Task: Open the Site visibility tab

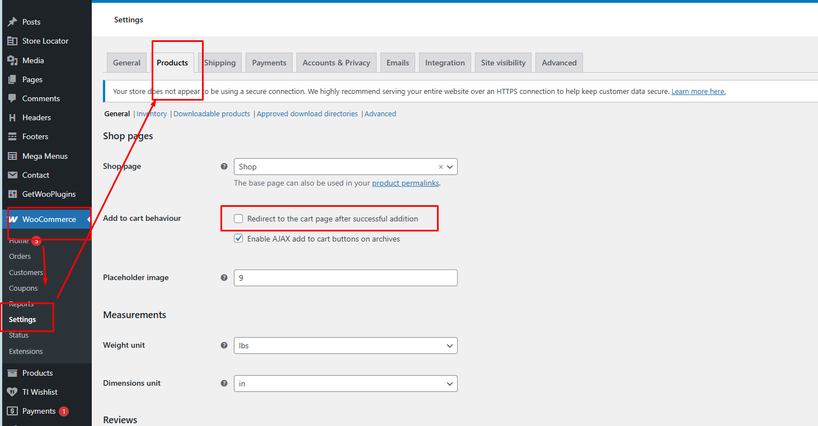Action: (x=503, y=63)
